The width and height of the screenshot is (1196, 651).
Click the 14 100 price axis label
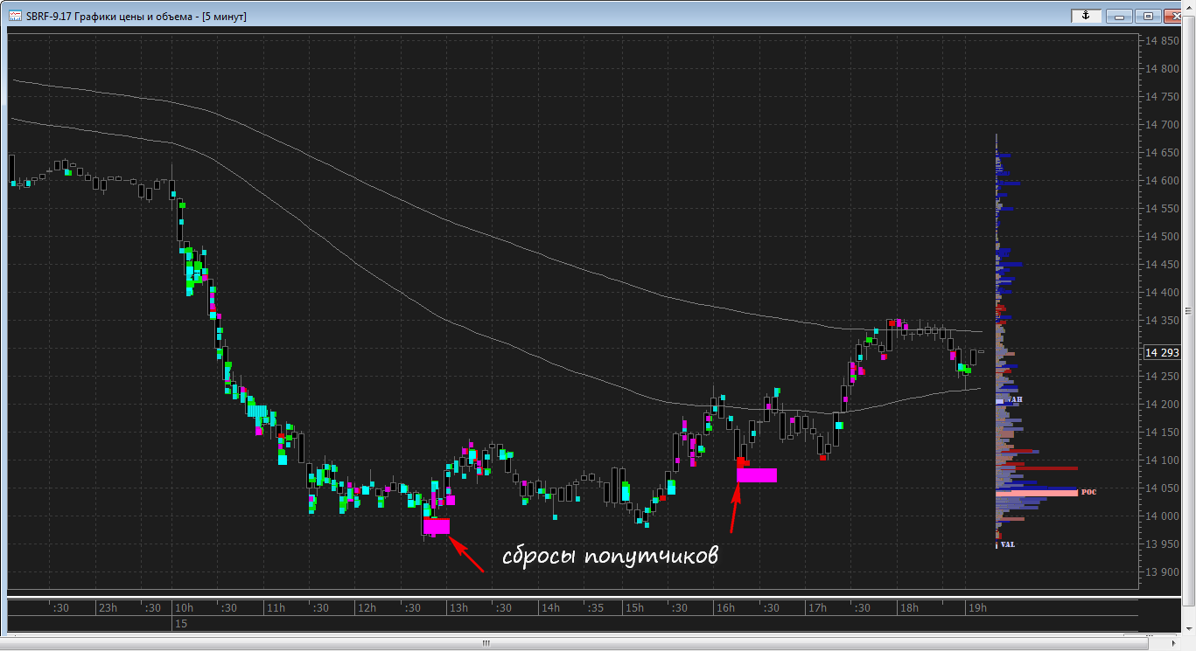click(x=1162, y=460)
